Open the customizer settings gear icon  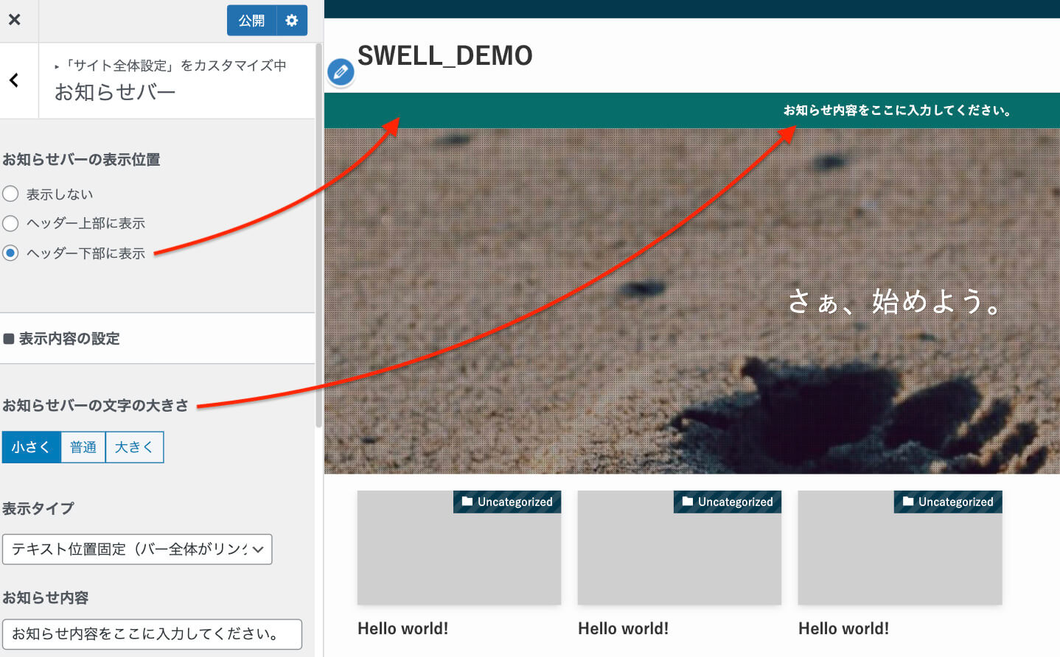tap(292, 20)
